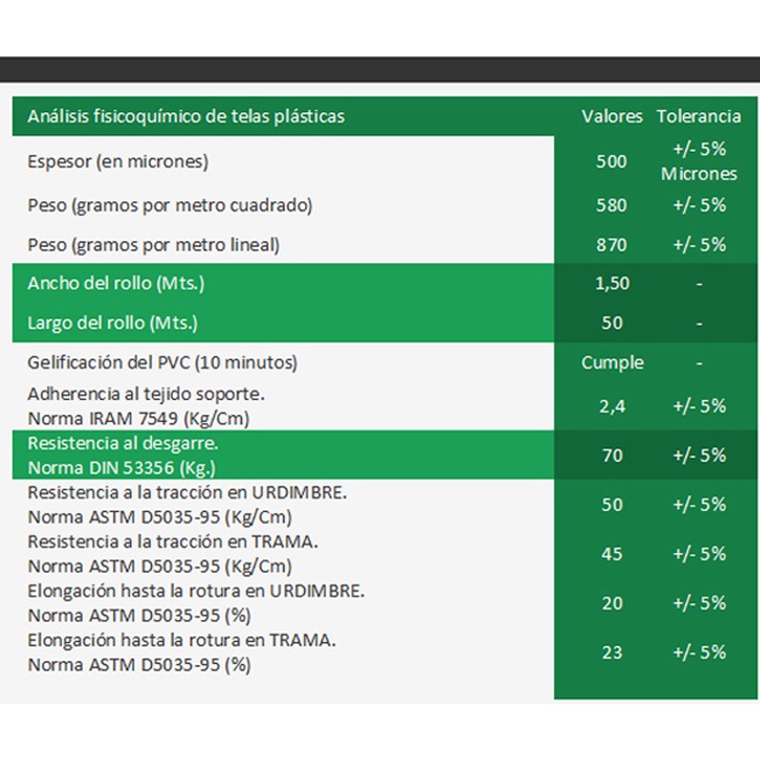Click the 2,4 adherence value
The width and height of the screenshot is (760, 760).
click(x=612, y=407)
